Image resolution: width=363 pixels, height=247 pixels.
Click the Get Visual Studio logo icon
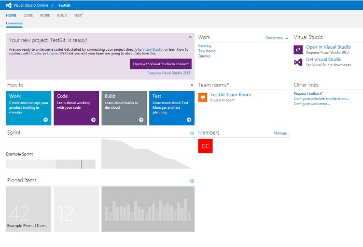coord(298,62)
